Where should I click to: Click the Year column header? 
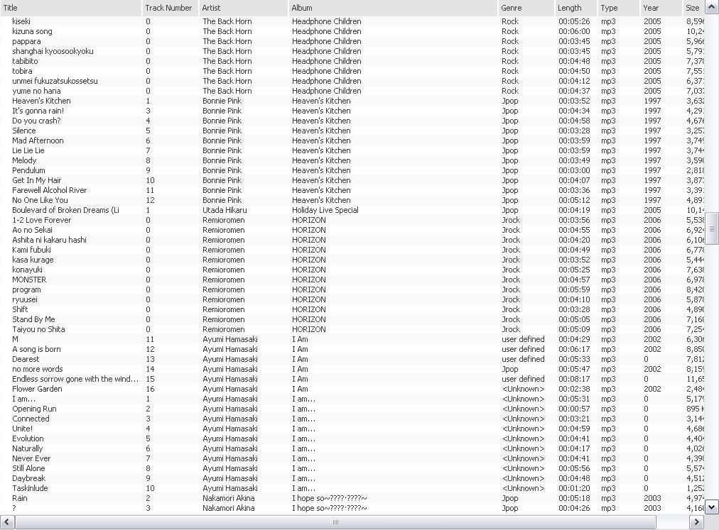(661, 8)
